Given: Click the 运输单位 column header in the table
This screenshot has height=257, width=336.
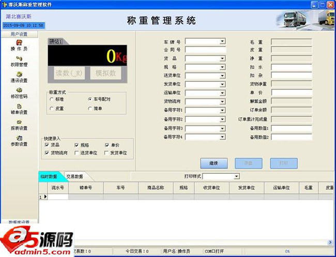Looking at the screenshot, I should coord(282,188).
